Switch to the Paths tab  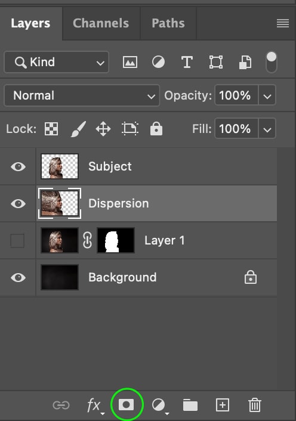tap(168, 23)
